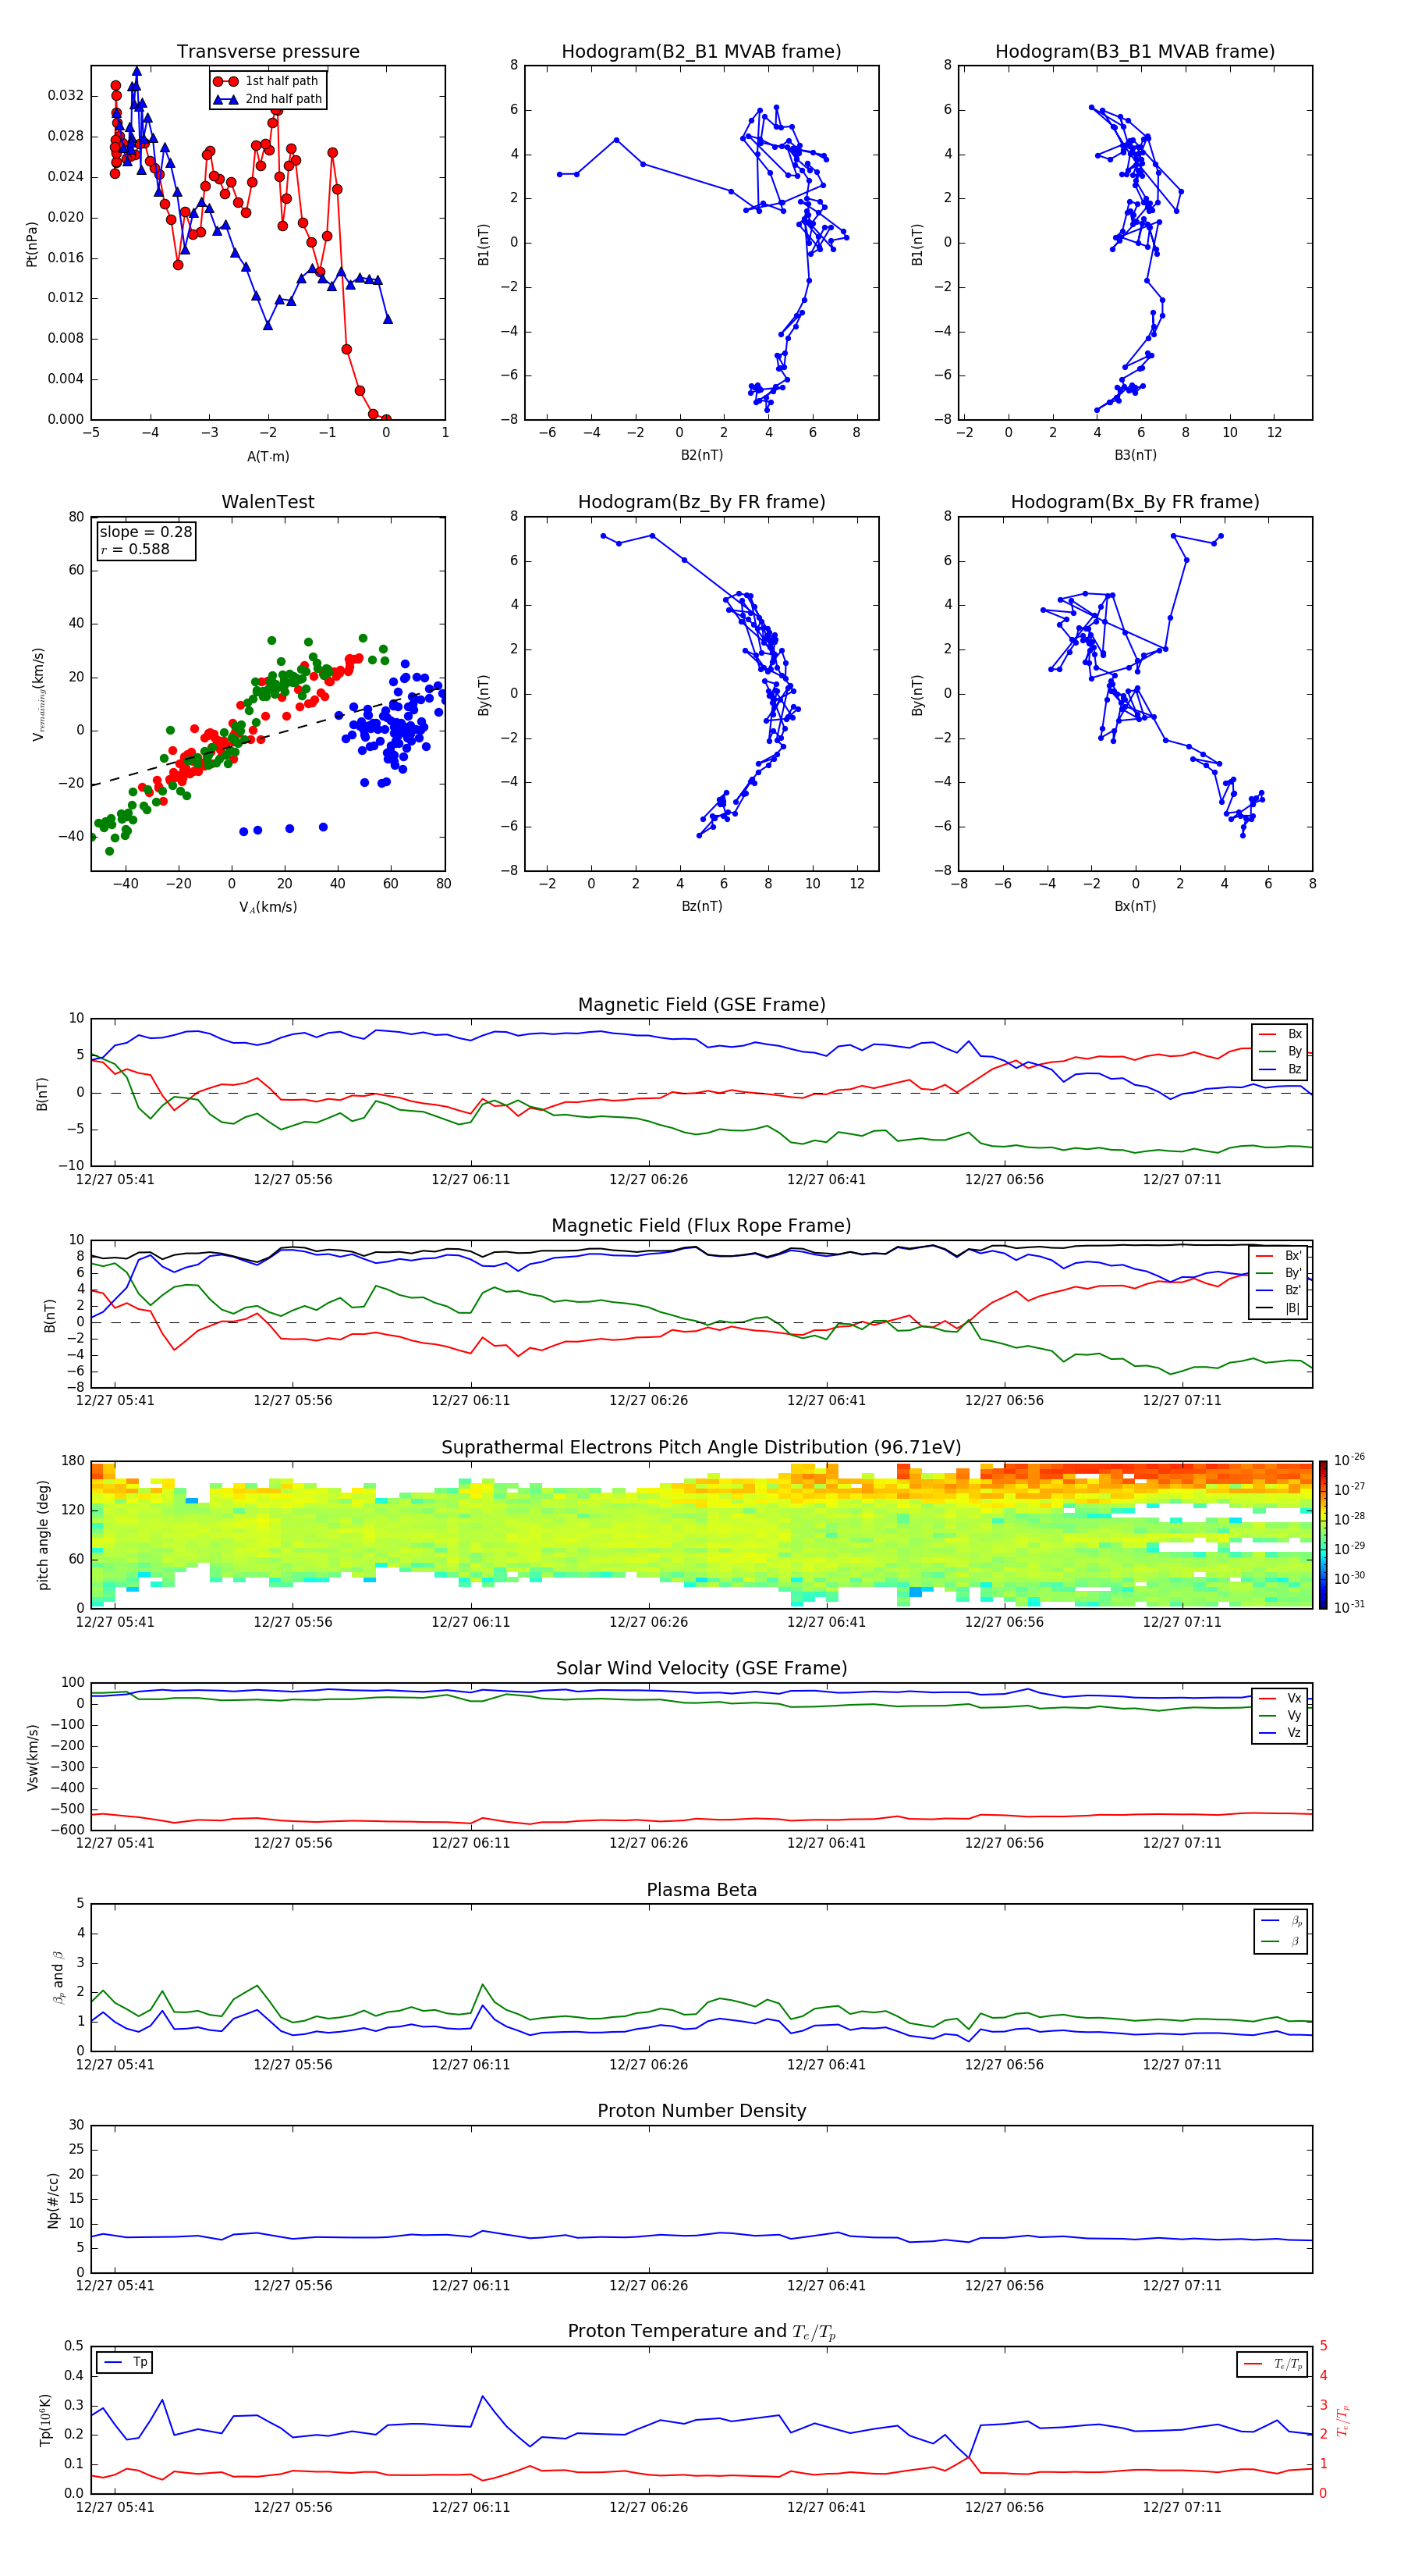
Task: Select the "Pt(nPa)" y-axis label
Action: [x=32, y=244]
